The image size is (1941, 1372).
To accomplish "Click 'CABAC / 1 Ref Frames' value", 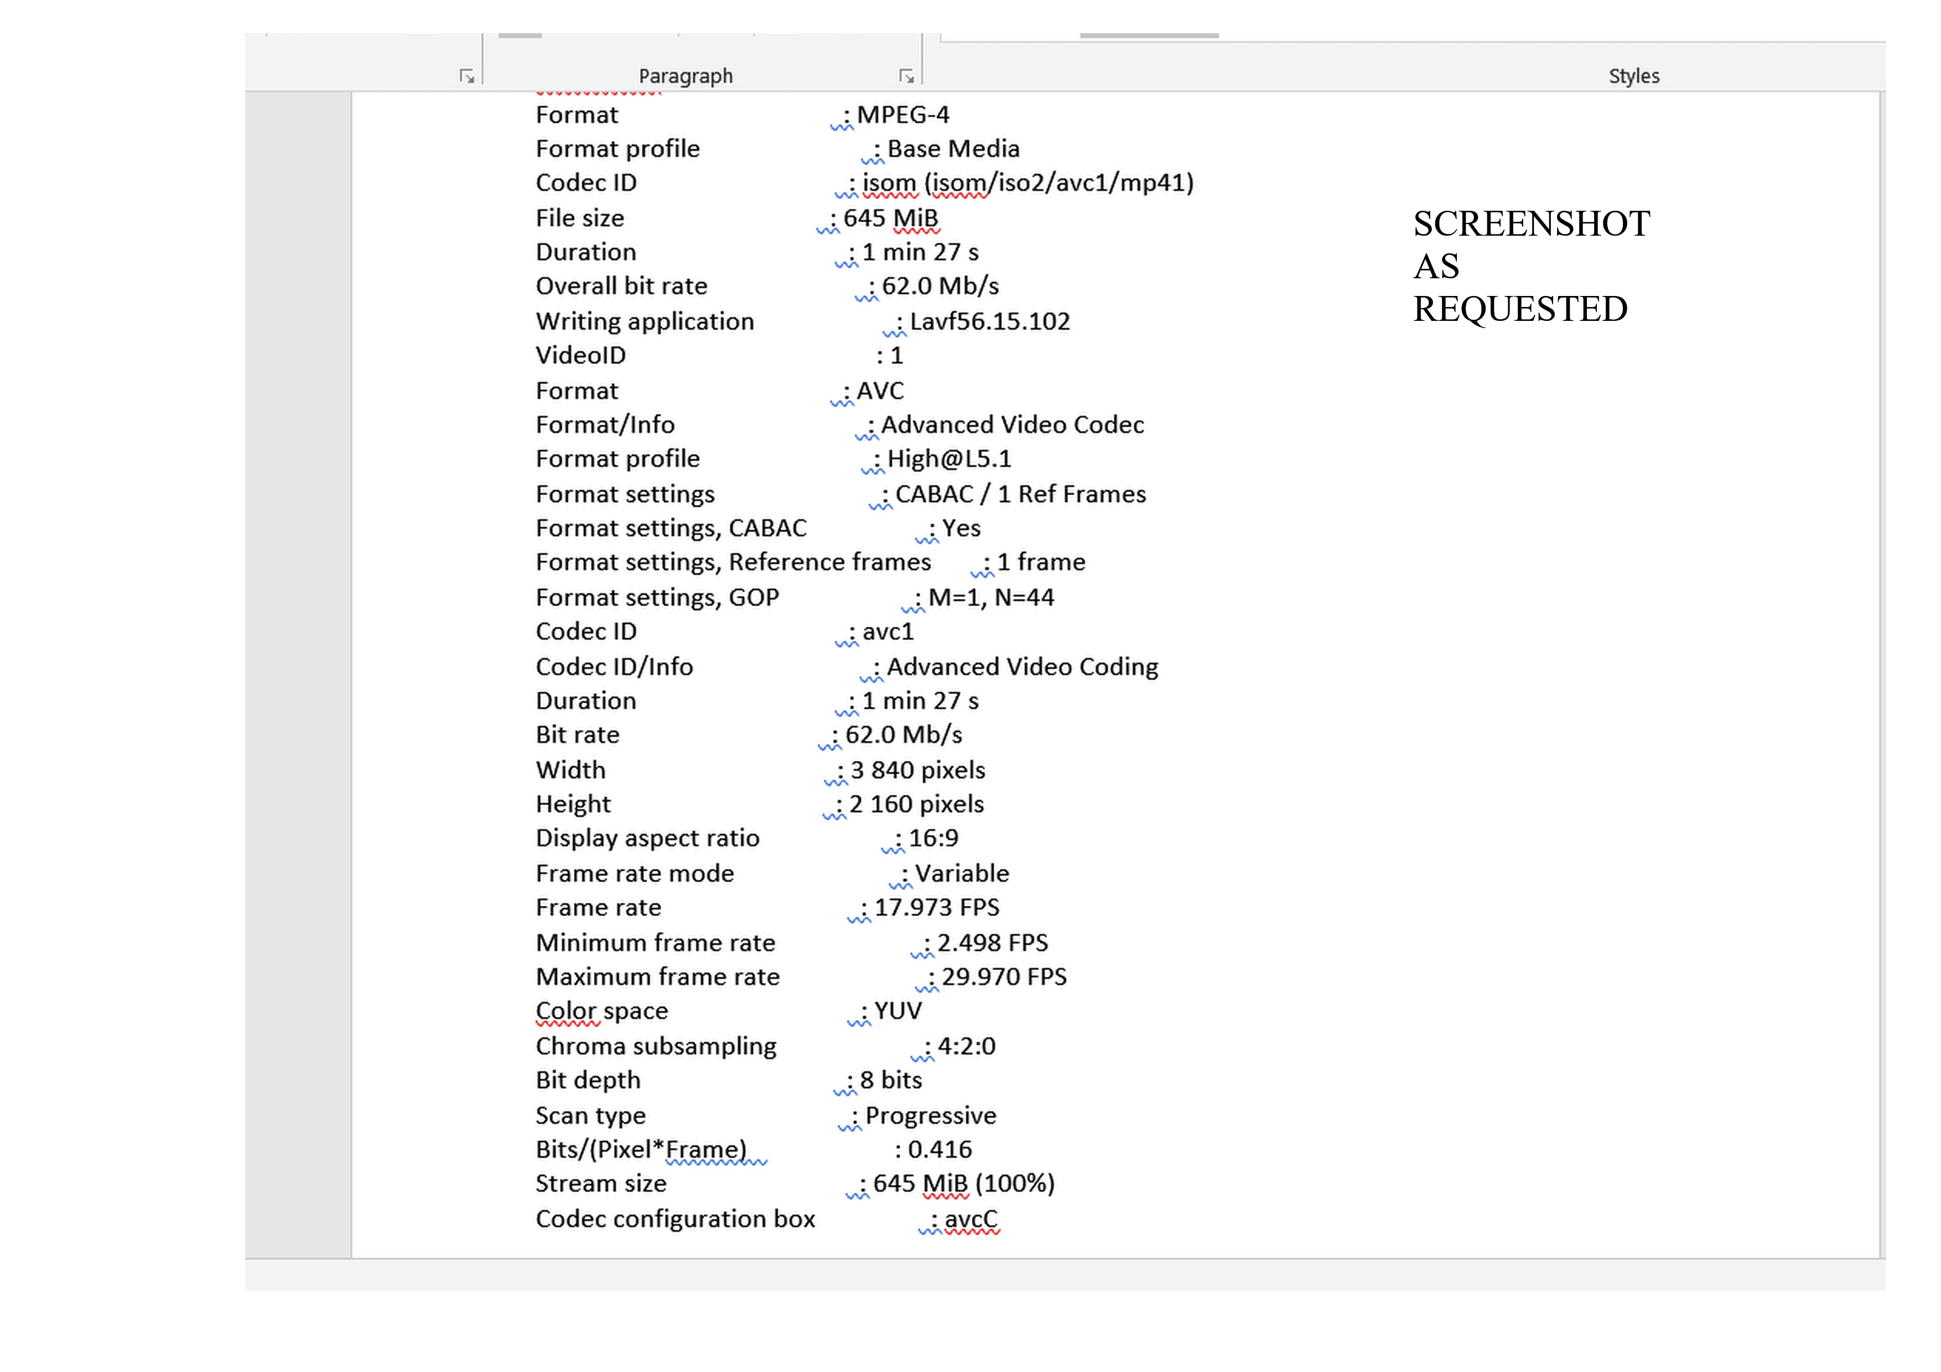I will [1020, 493].
